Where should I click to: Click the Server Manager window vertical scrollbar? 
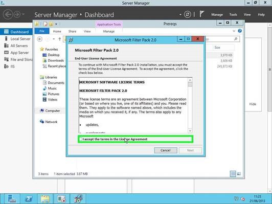click(270, 70)
